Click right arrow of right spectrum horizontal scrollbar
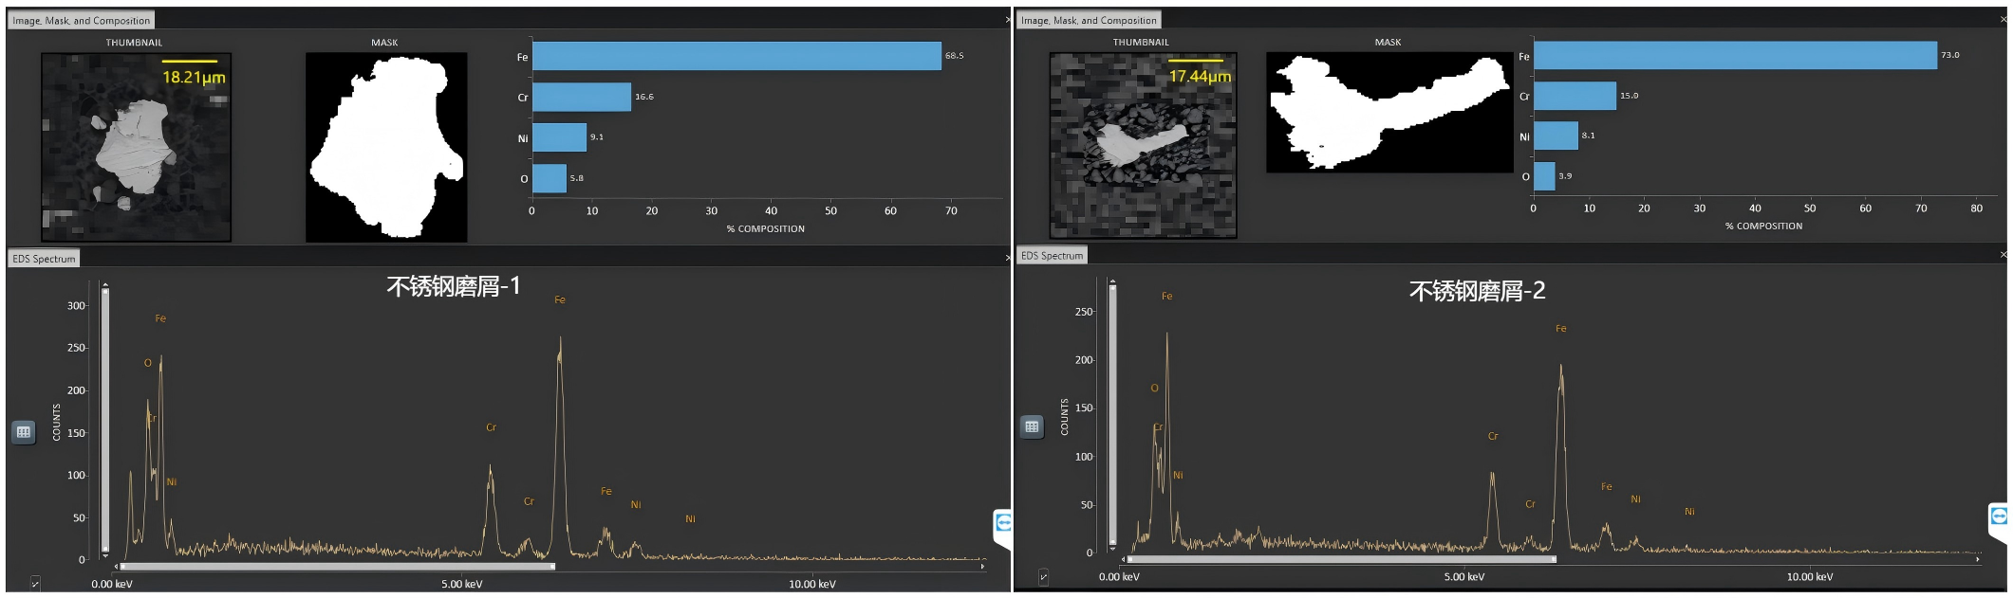Screen dimensions: 2013x598 click(1977, 560)
